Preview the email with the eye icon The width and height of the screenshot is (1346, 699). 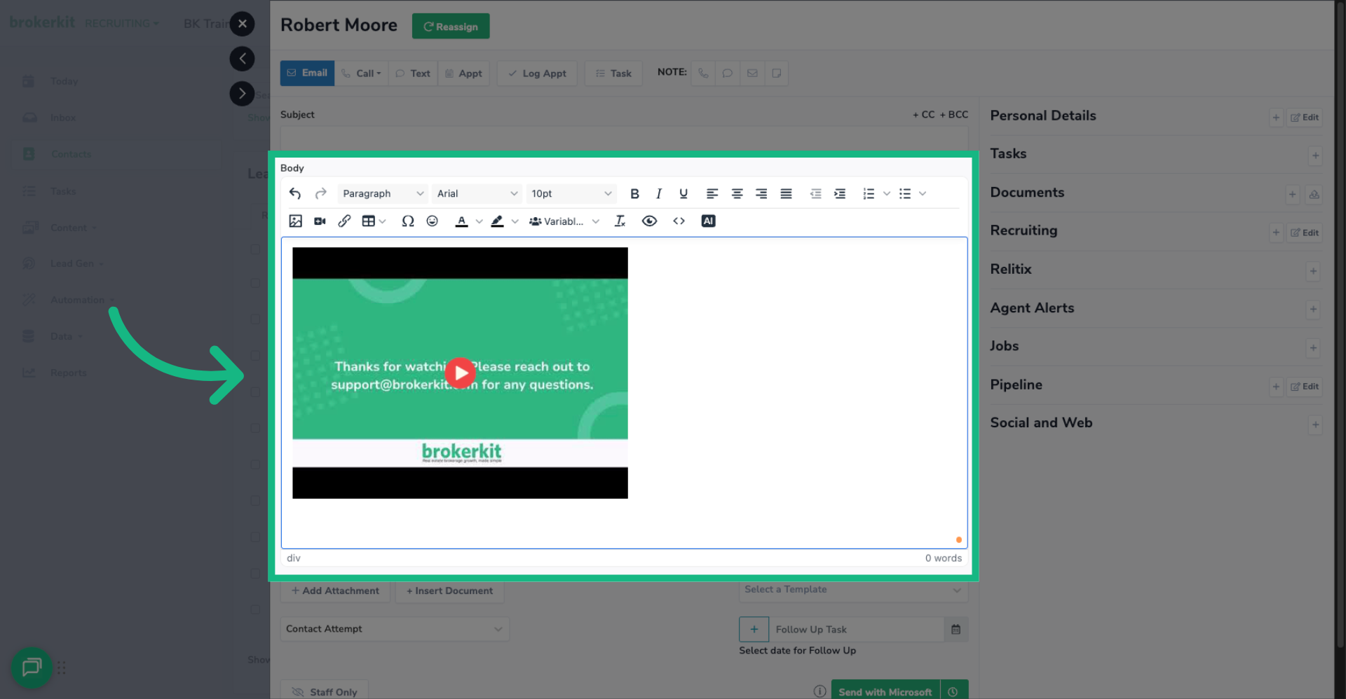pyautogui.click(x=649, y=221)
